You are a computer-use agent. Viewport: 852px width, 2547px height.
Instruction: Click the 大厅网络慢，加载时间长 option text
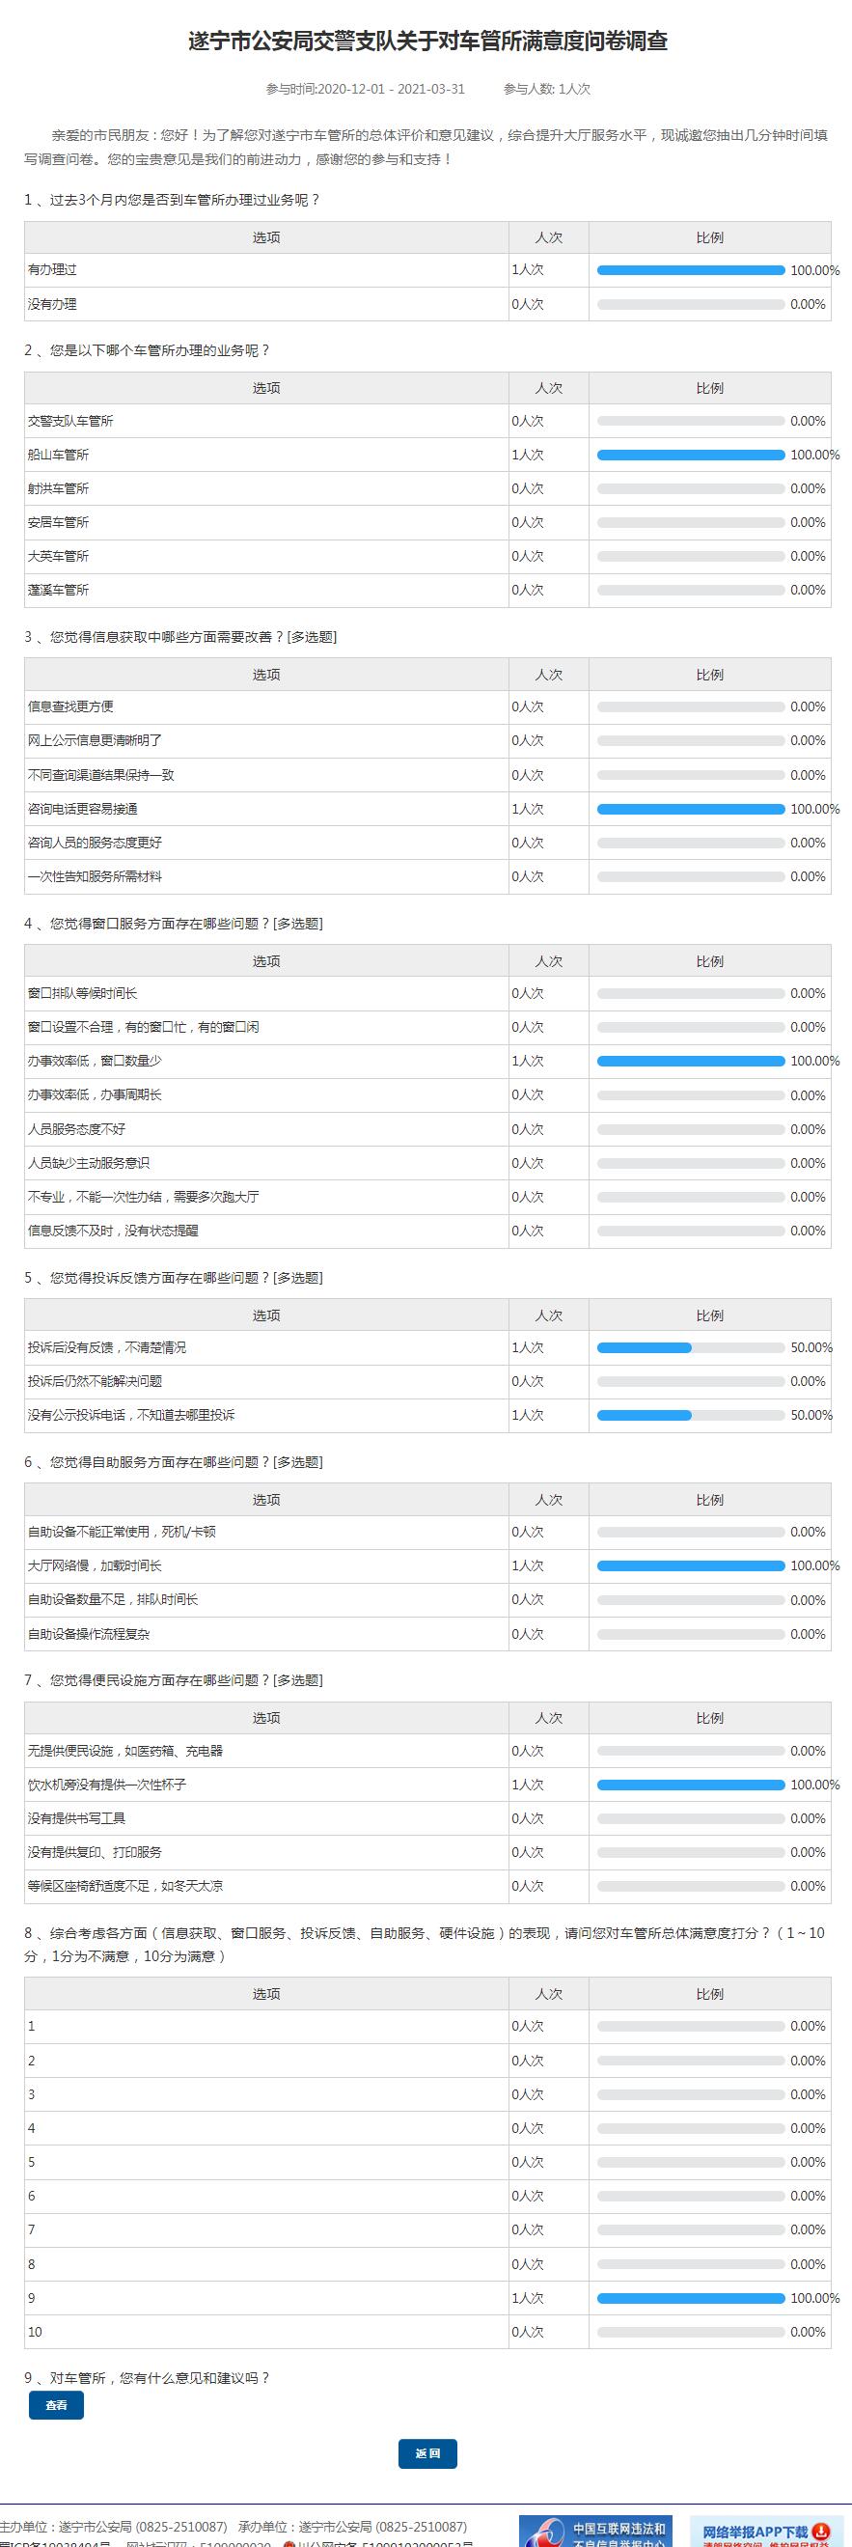click(95, 1565)
